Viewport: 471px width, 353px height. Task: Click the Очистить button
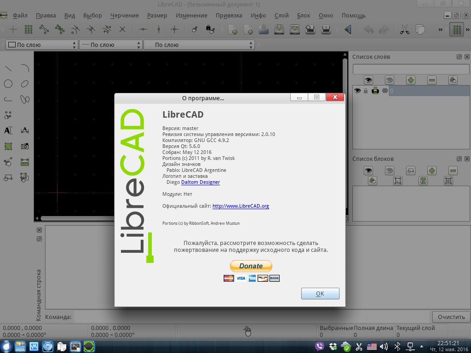pyautogui.click(x=451, y=317)
